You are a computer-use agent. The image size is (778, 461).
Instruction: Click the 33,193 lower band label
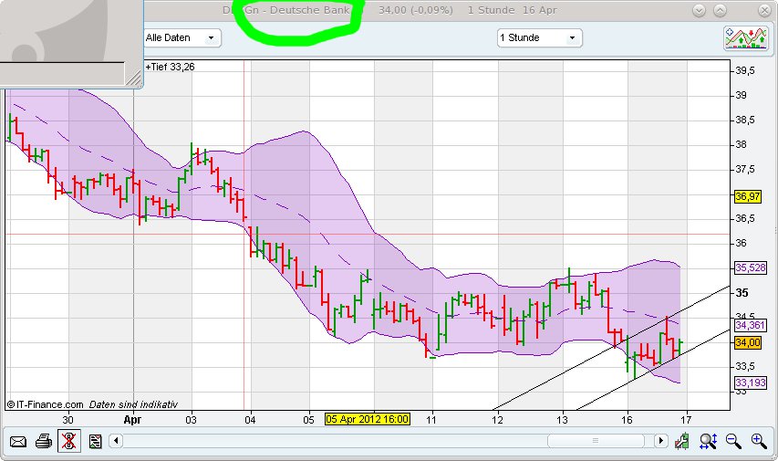tap(751, 383)
